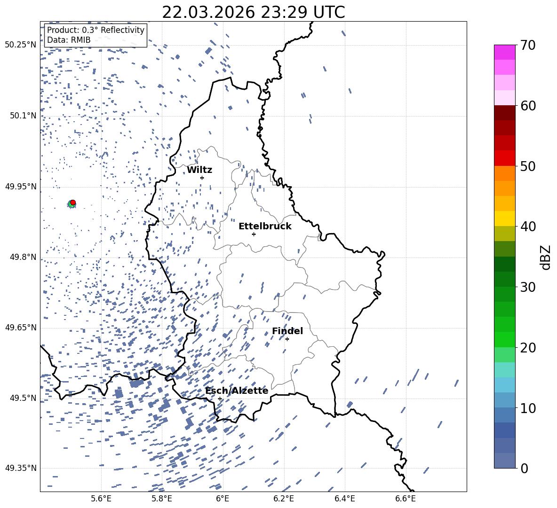Click the 6.4°E longitude label
557x508 pixels.
(x=344, y=499)
